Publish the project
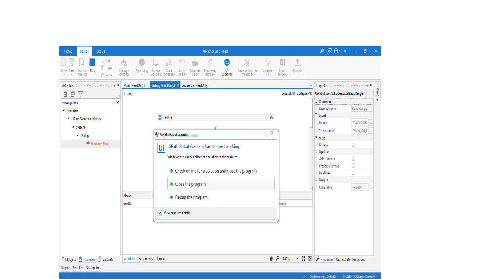This screenshot has height=279, width=497. [x=297, y=67]
